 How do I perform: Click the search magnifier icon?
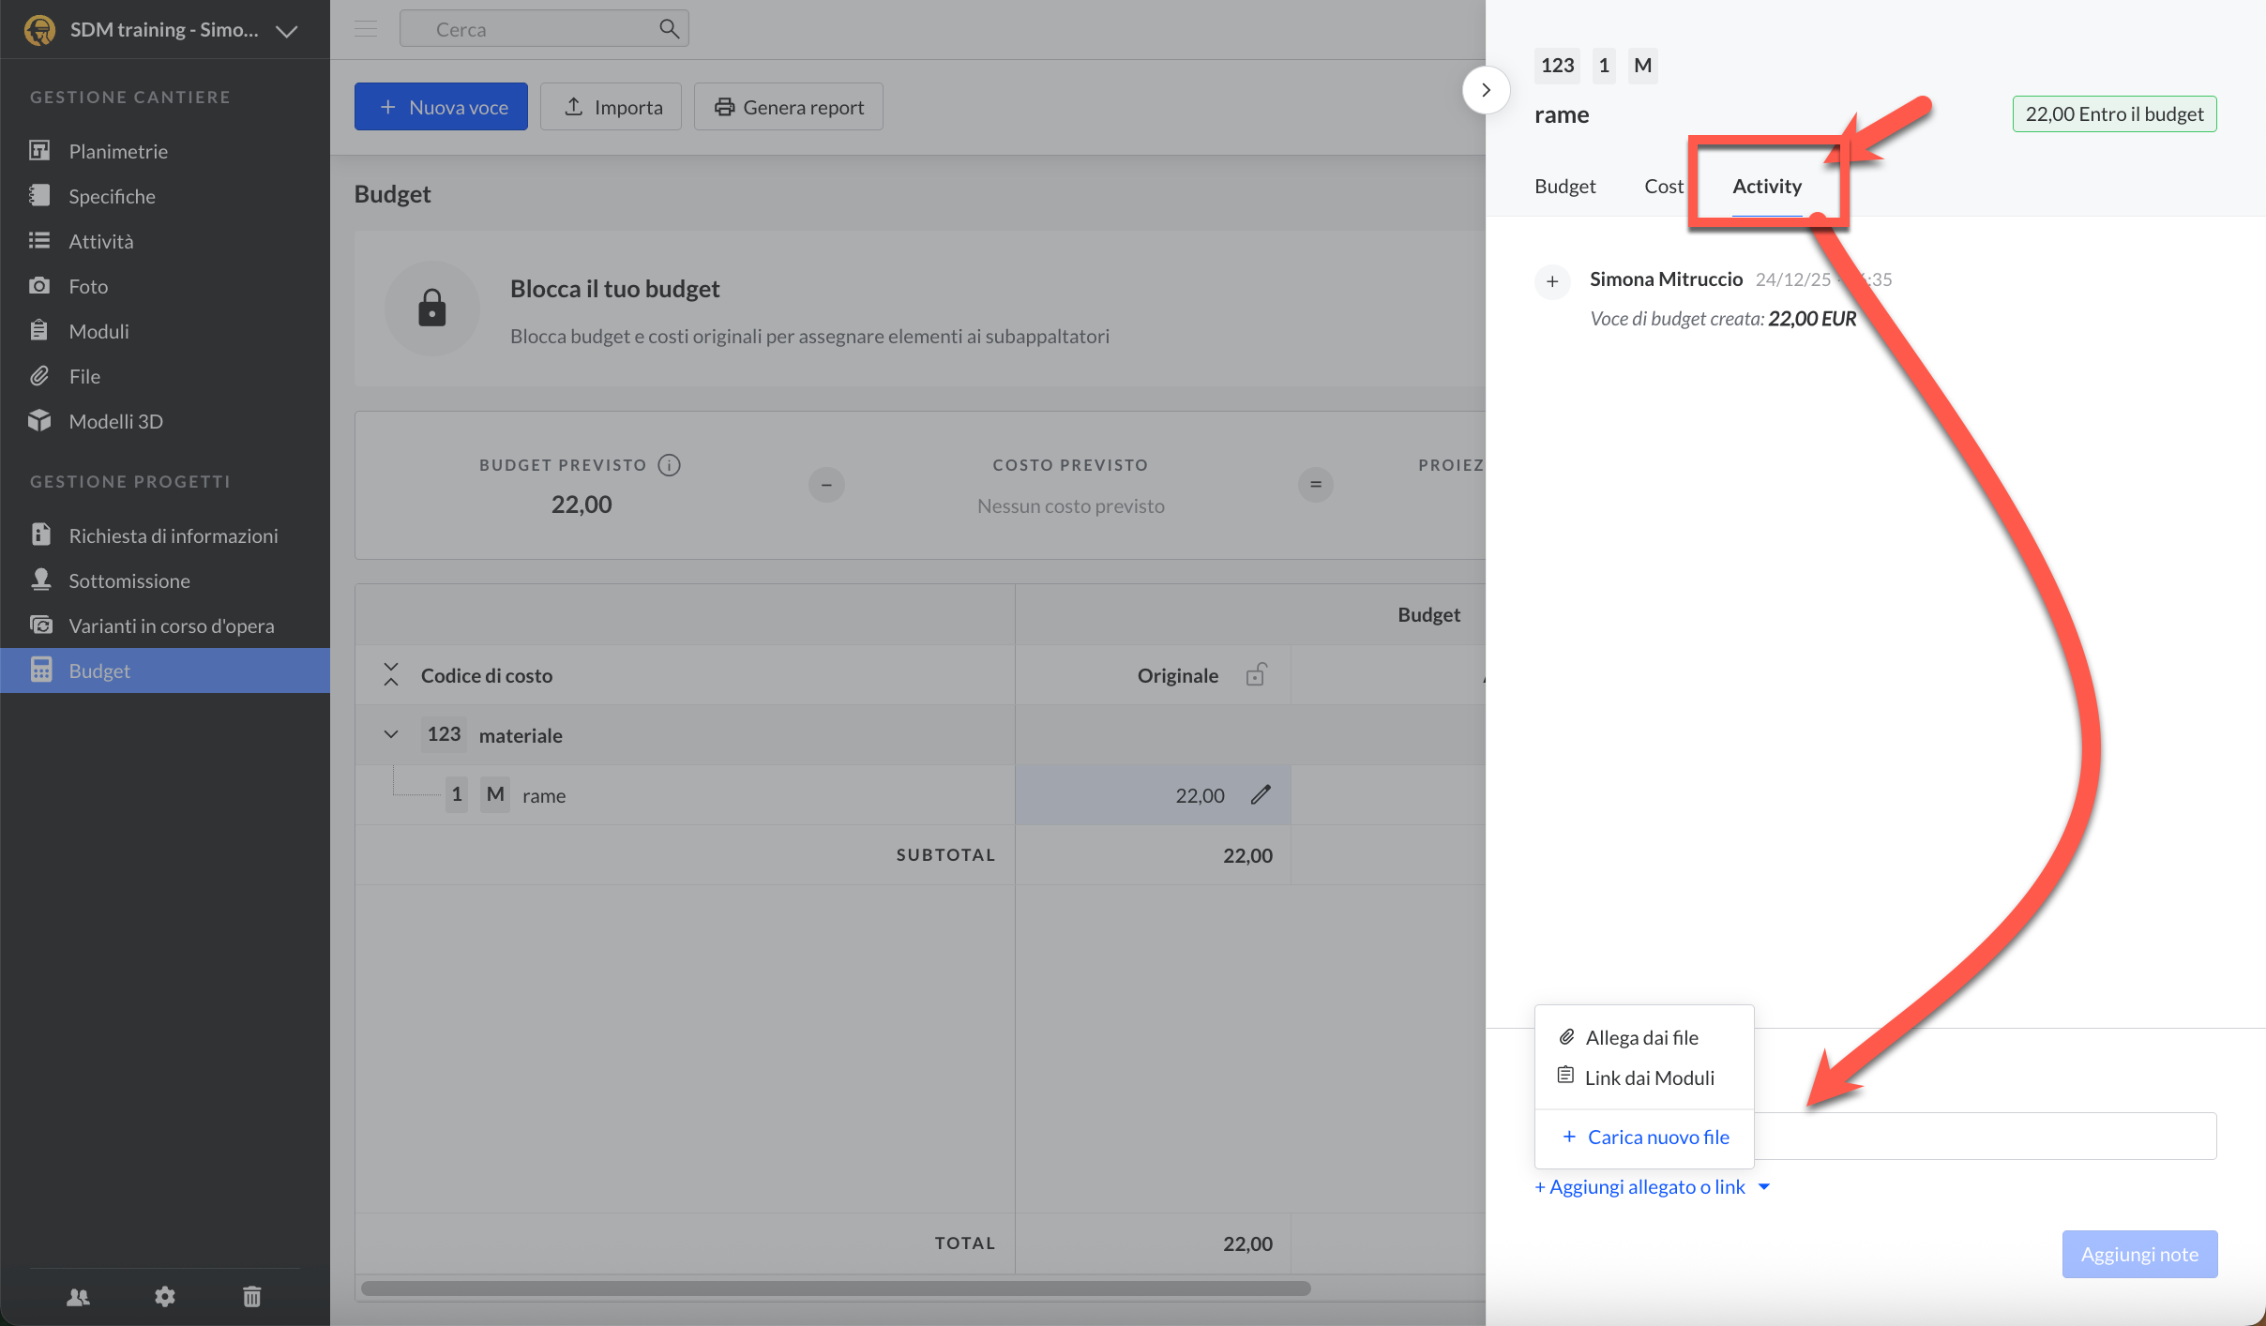pyautogui.click(x=669, y=29)
